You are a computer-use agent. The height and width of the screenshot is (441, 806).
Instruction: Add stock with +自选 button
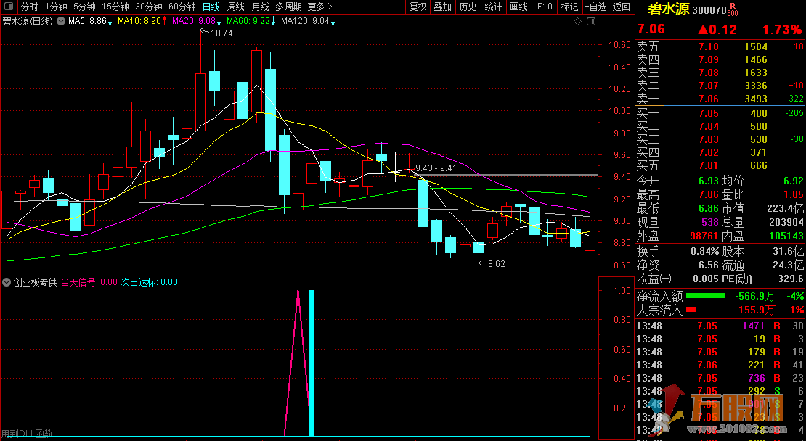pos(595,7)
